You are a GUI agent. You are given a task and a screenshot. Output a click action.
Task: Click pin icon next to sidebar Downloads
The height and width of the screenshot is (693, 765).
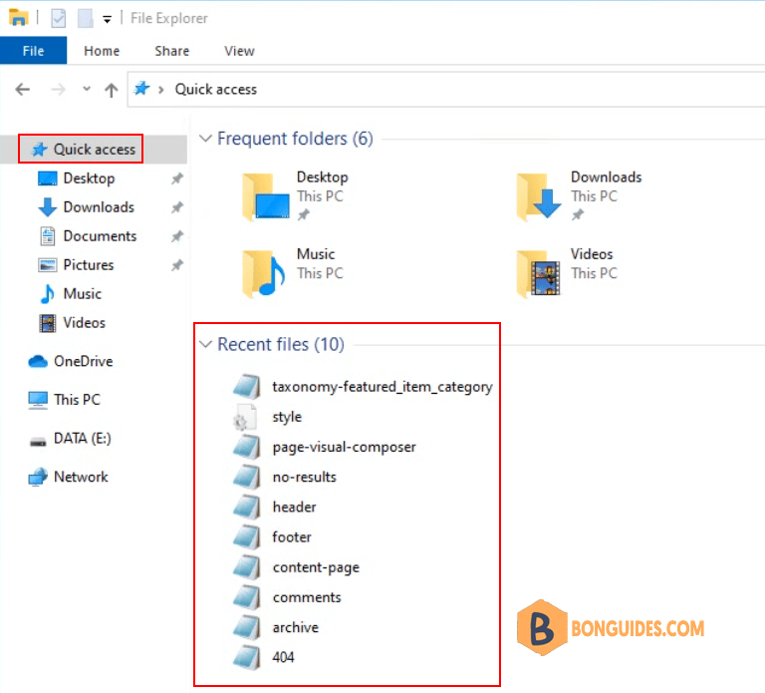point(176,207)
